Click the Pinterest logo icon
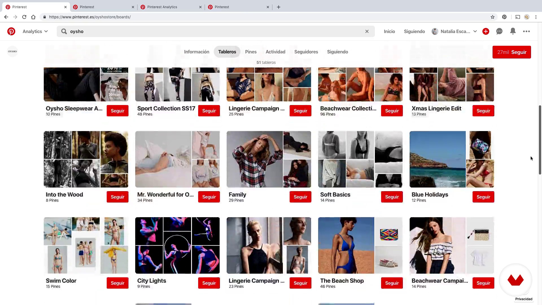 coord(11,31)
